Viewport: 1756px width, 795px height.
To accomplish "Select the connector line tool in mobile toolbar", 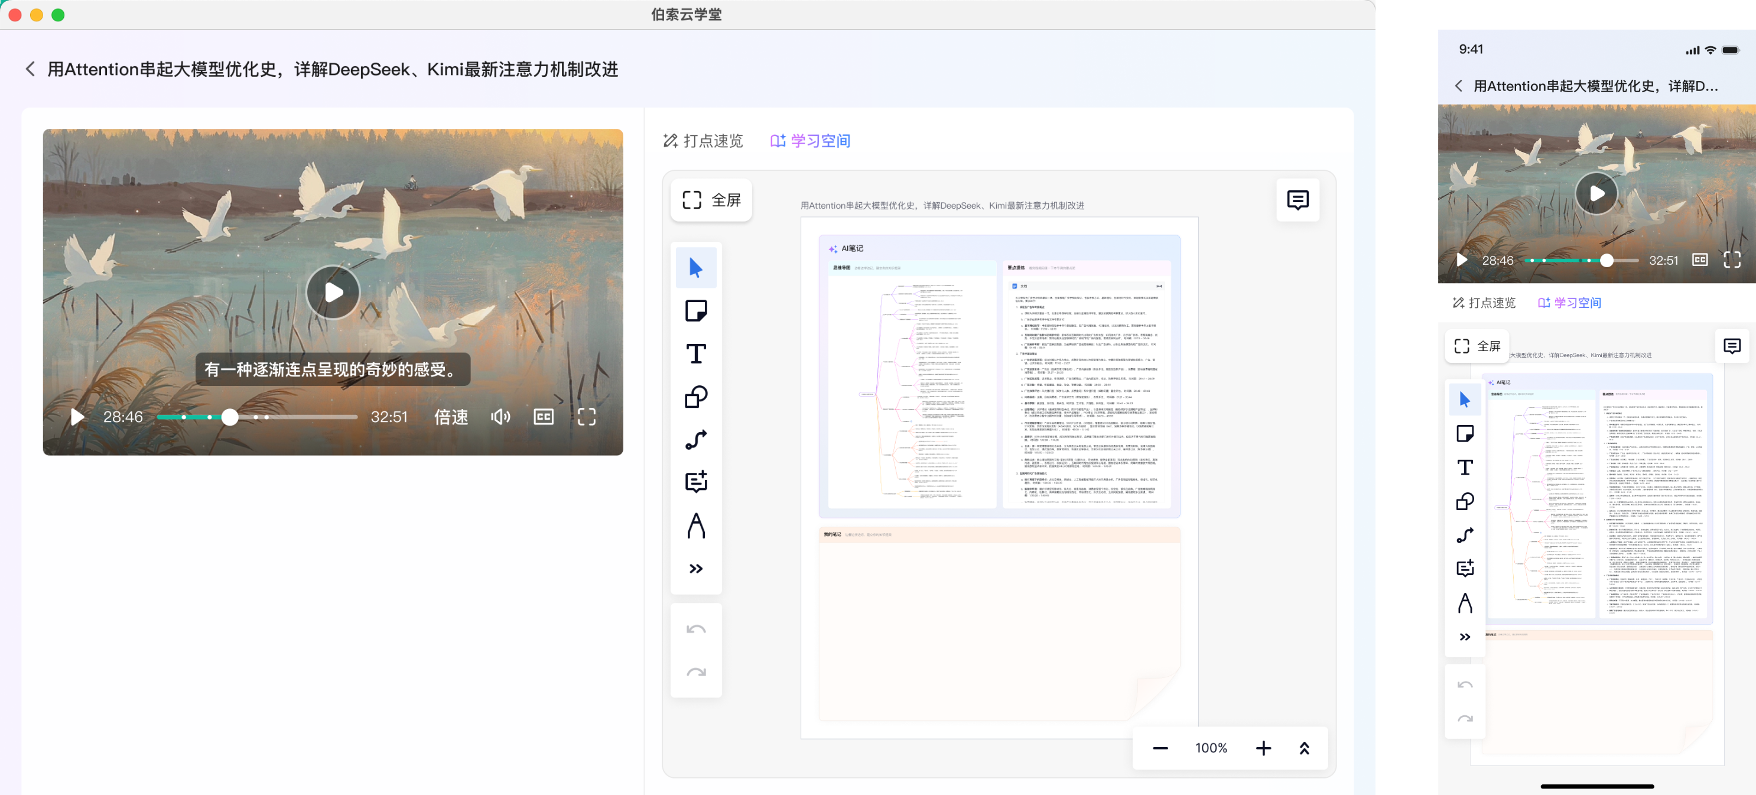I will pos(1465,536).
